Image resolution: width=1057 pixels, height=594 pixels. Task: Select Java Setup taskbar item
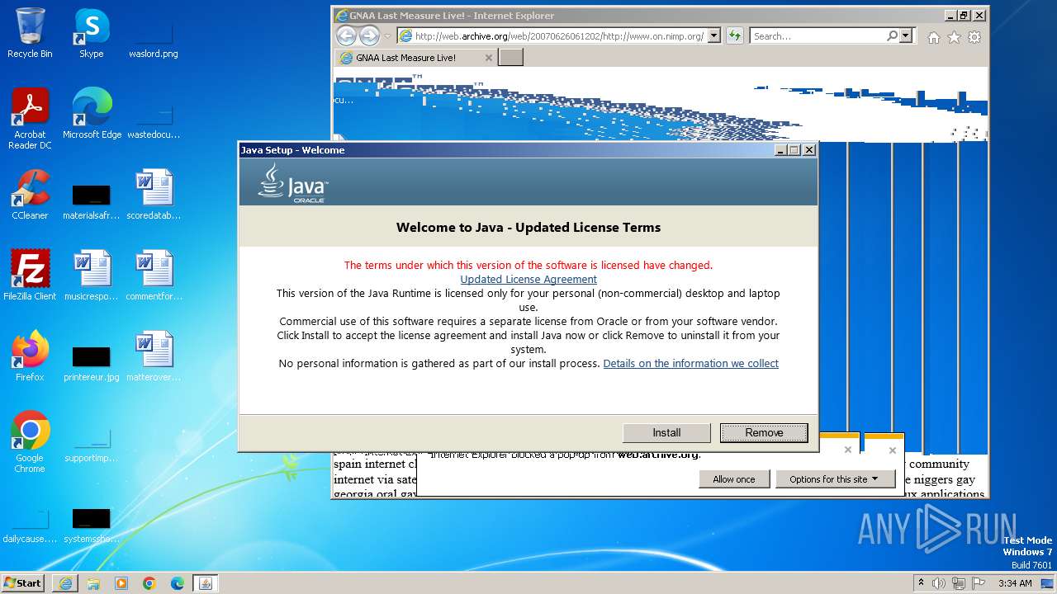click(206, 583)
